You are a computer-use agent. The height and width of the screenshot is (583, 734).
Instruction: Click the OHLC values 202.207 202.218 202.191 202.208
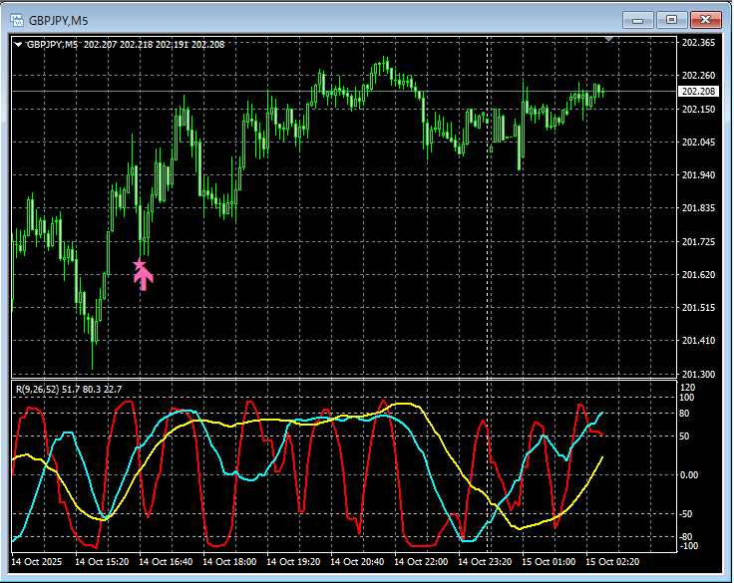[154, 45]
